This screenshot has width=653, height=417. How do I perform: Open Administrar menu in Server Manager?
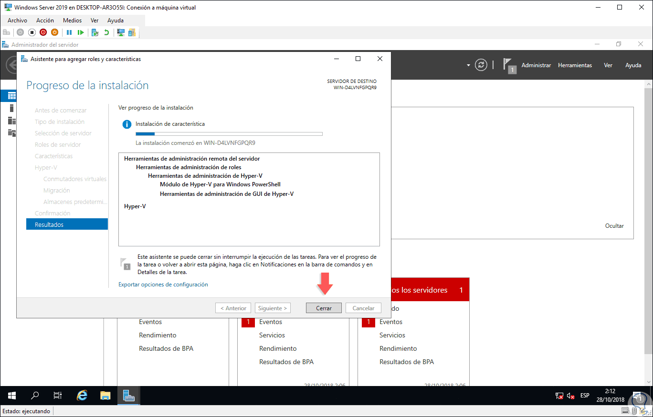[x=536, y=65]
